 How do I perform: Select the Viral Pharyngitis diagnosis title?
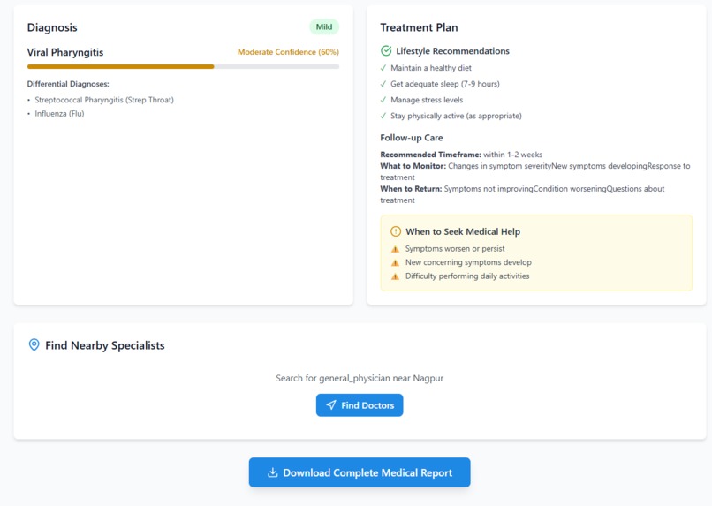coord(65,52)
